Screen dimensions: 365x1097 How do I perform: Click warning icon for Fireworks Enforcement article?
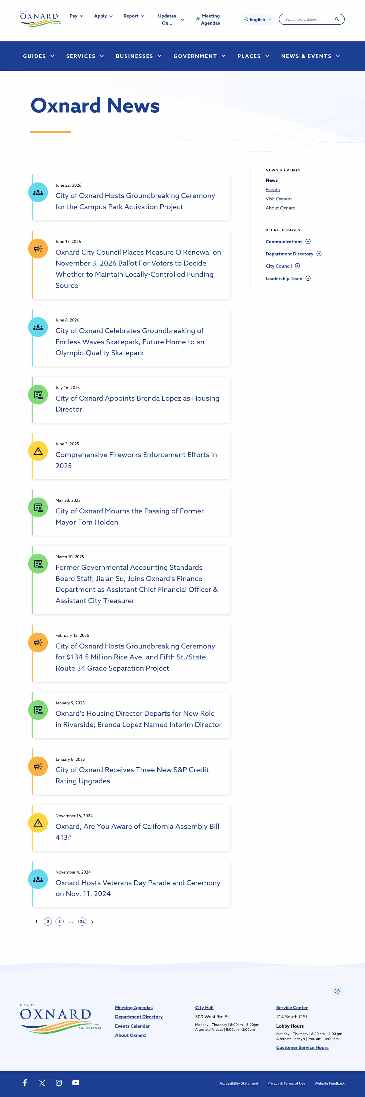[38, 451]
